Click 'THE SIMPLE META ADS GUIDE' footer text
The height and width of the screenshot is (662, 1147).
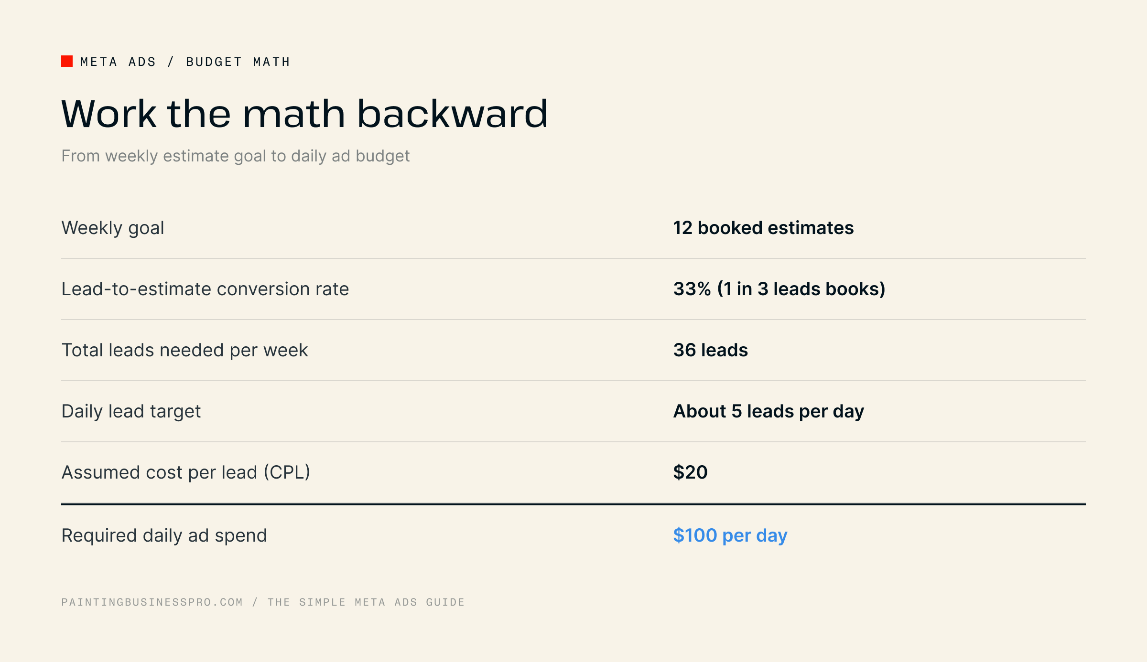[366, 602]
